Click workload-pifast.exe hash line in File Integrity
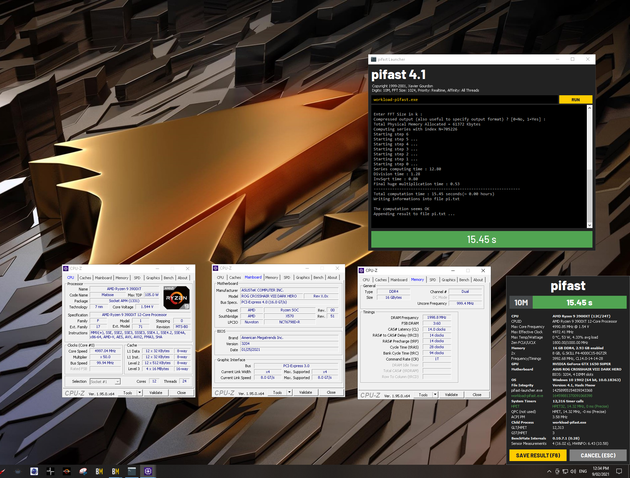Image resolution: width=630 pixels, height=478 pixels. pyautogui.click(x=552, y=396)
